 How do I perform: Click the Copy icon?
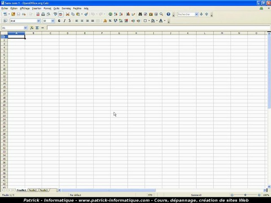pos(73,14)
